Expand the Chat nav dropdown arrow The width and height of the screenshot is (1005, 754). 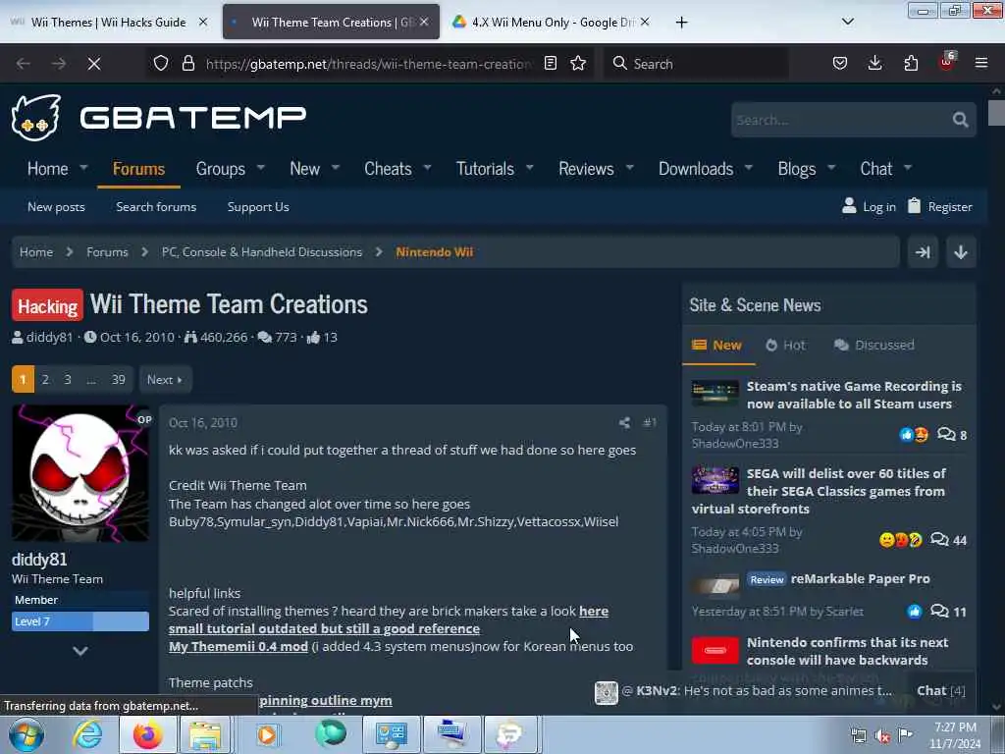point(908,168)
